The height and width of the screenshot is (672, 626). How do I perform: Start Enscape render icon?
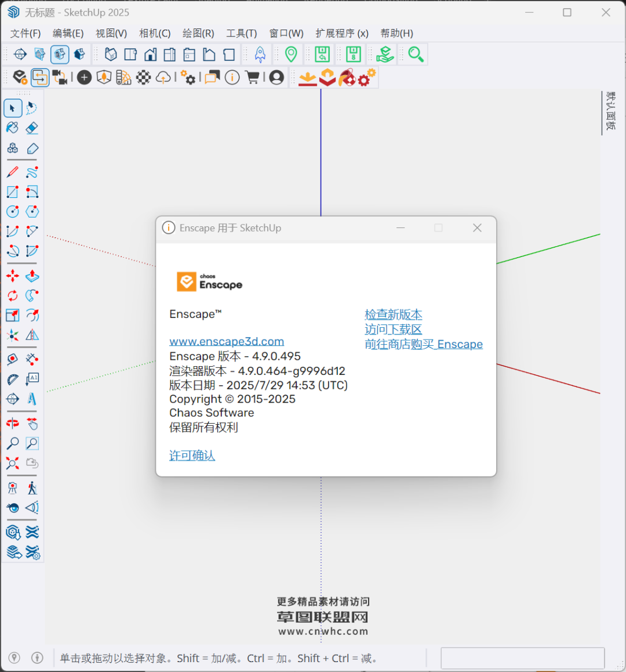20,78
